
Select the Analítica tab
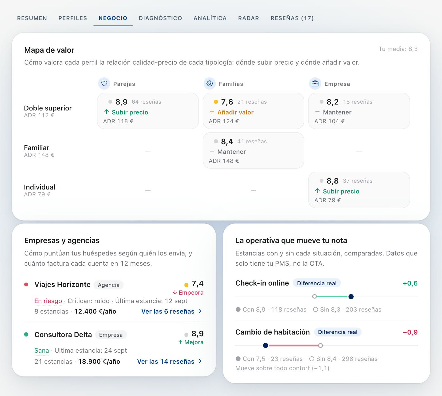[x=210, y=18]
